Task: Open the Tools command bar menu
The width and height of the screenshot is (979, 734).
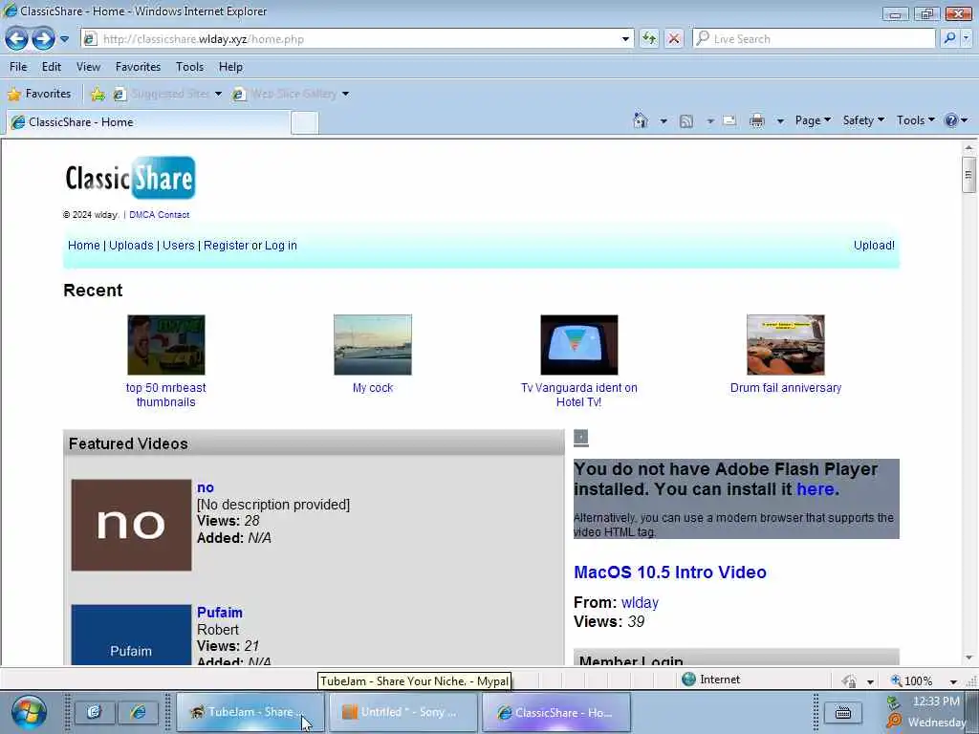Action: click(x=915, y=120)
